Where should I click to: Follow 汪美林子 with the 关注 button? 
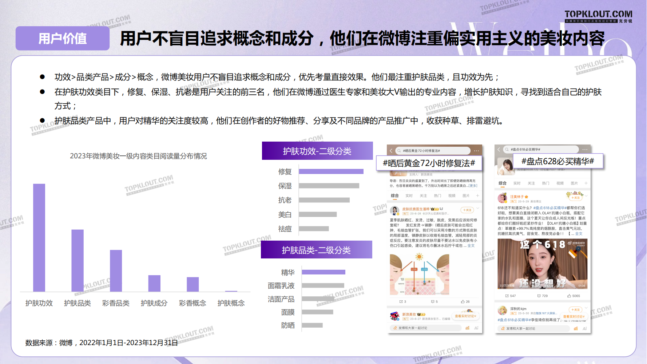pos(575,198)
